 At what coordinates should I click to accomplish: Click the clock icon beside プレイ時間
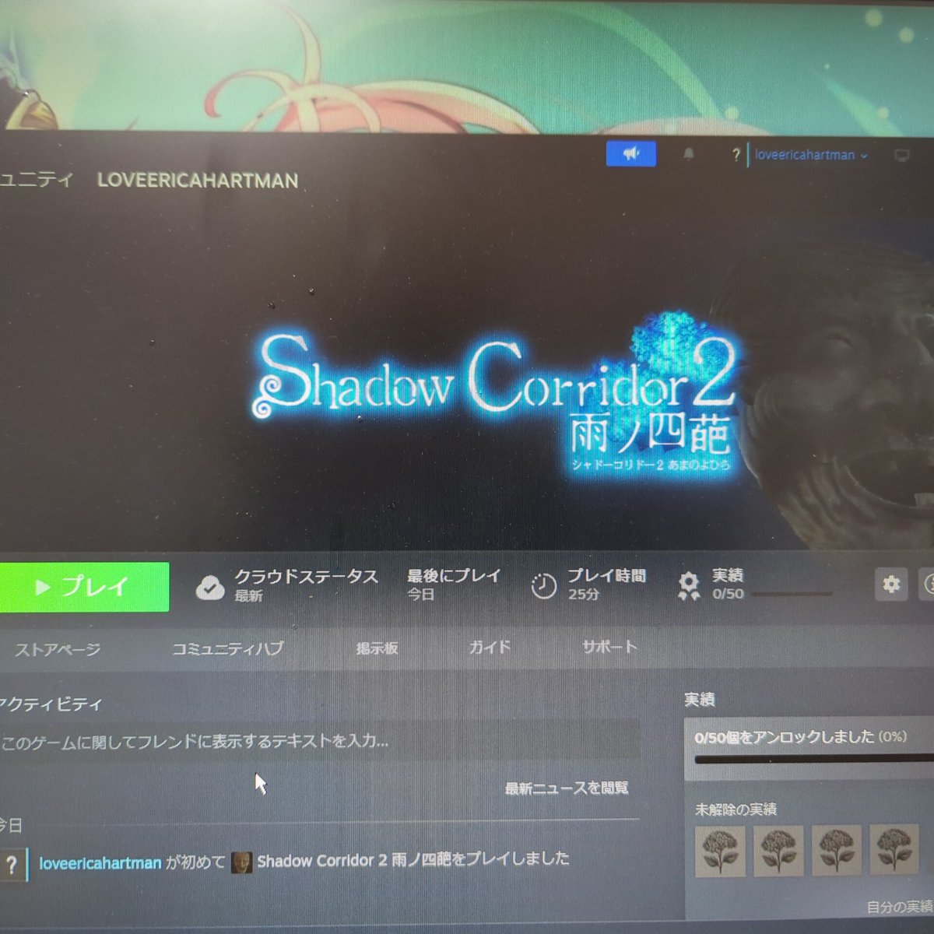point(543,585)
